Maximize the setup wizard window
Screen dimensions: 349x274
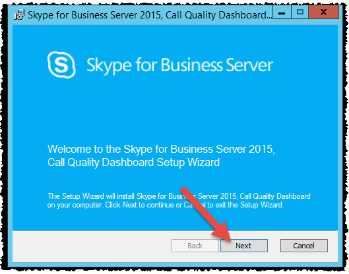coord(300,13)
